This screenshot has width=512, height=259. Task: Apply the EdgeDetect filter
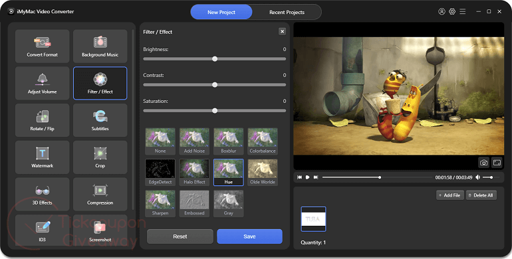tap(160, 172)
